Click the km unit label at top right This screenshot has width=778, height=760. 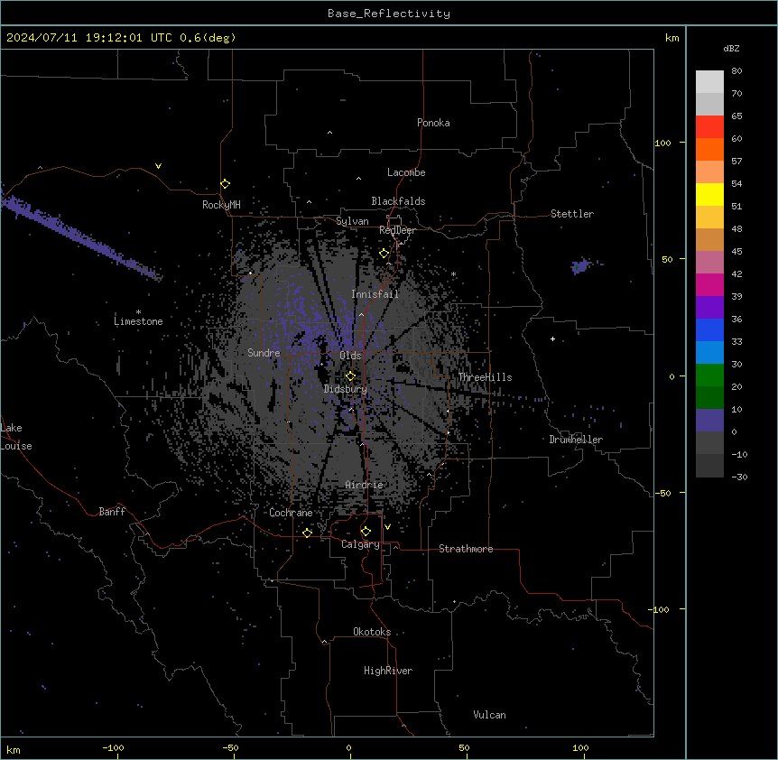(671, 38)
